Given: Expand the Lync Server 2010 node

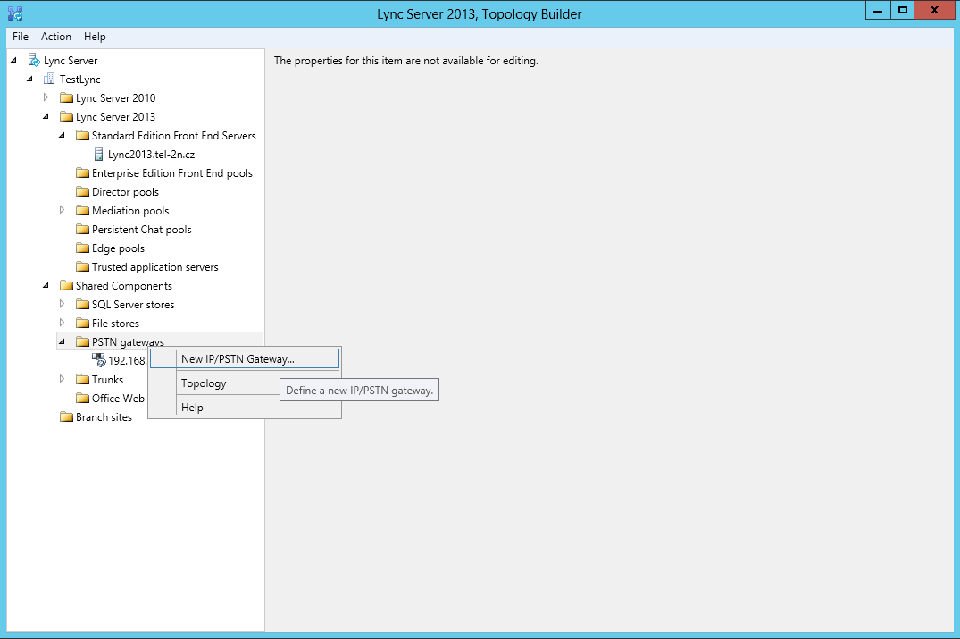Looking at the screenshot, I should 46,97.
